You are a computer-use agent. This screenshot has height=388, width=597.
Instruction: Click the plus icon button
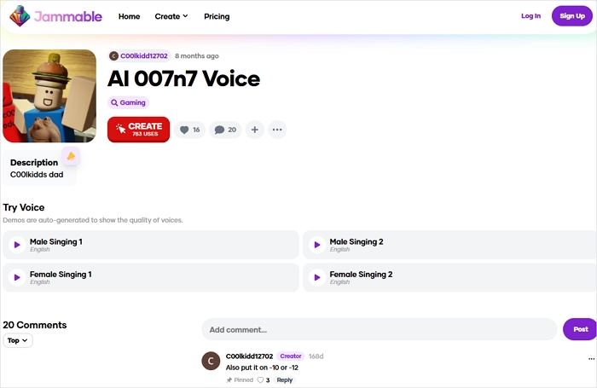(254, 130)
